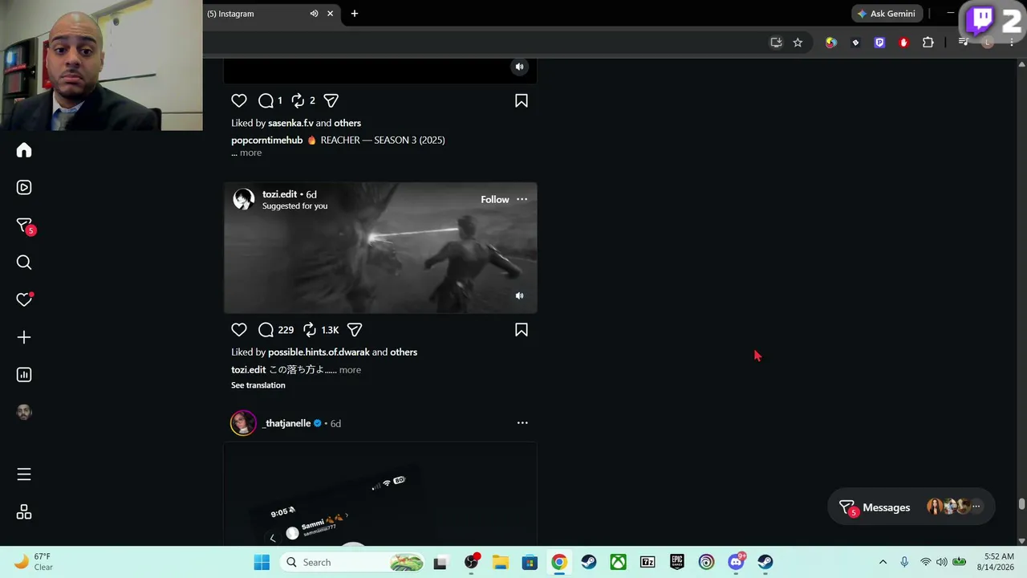Share the tozi.edit post

click(x=355, y=330)
